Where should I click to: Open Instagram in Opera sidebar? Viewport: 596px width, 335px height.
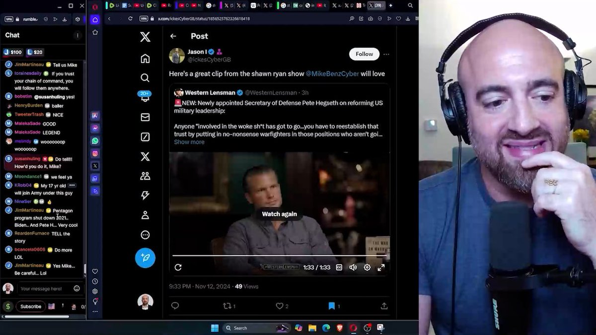tap(95, 153)
